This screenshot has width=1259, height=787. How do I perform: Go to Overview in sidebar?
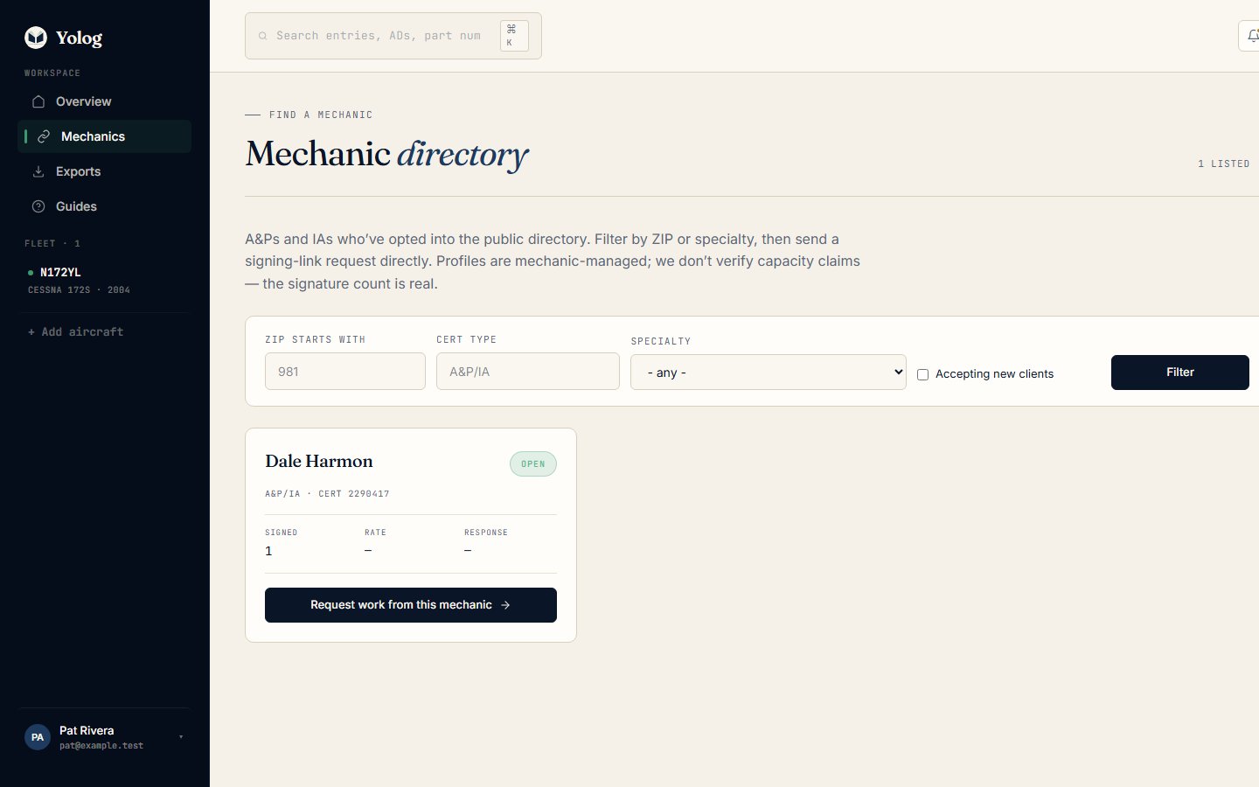(104, 101)
